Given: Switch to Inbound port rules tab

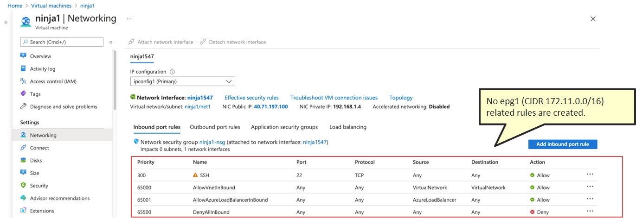Looking at the screenshot, I should tap(157, 127).
